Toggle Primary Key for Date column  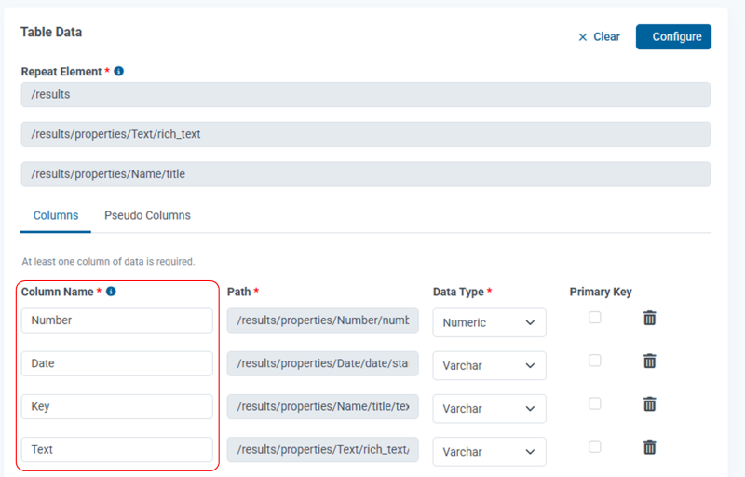(595, 361)
